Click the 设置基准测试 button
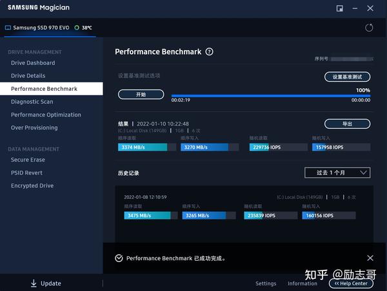The width and height of the screenshot is (387, 291). coord(347,77)
